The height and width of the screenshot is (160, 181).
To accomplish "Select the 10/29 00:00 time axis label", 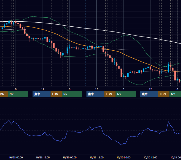I will click(x=70, y=157).
